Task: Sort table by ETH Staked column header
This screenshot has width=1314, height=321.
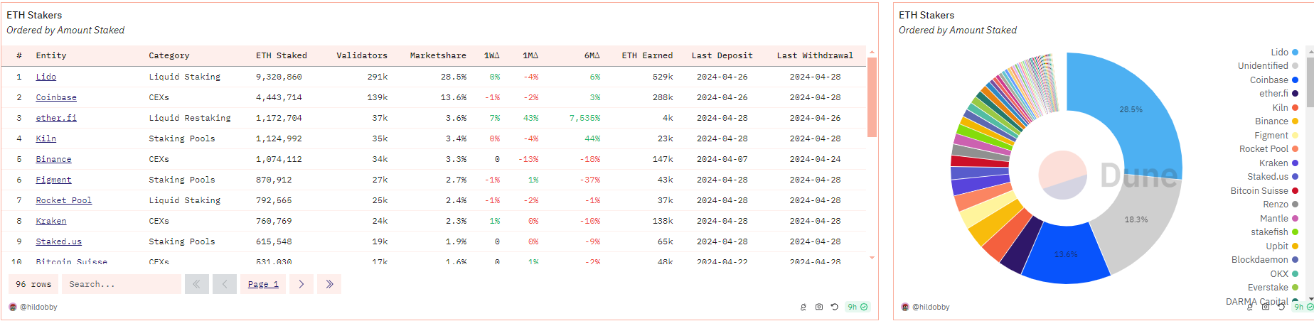Action: click(x=282, y=55)
